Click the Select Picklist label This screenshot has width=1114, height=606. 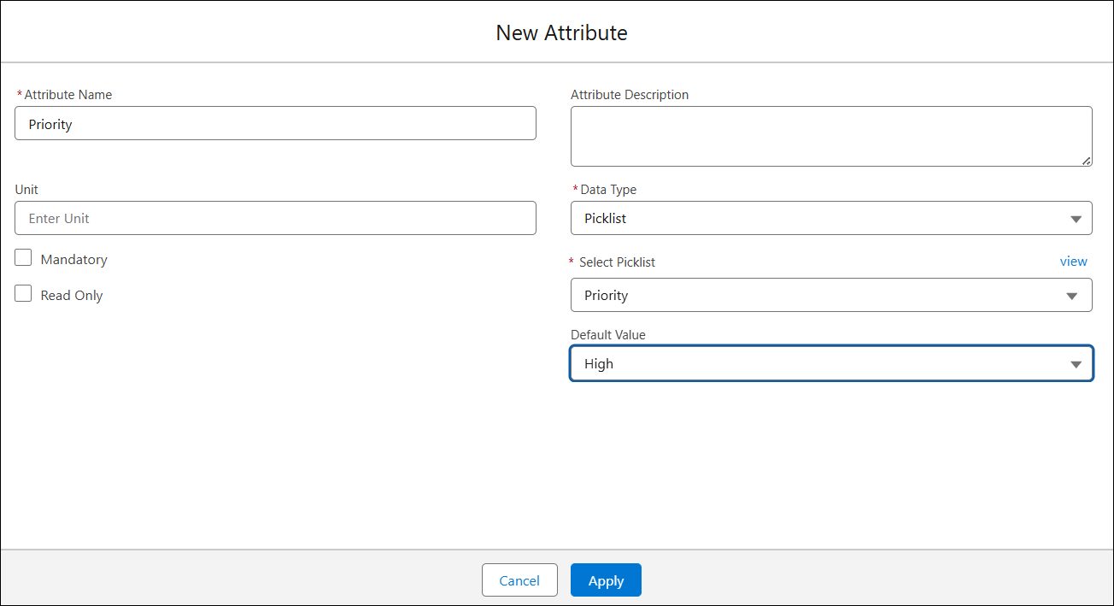point(617,262)
